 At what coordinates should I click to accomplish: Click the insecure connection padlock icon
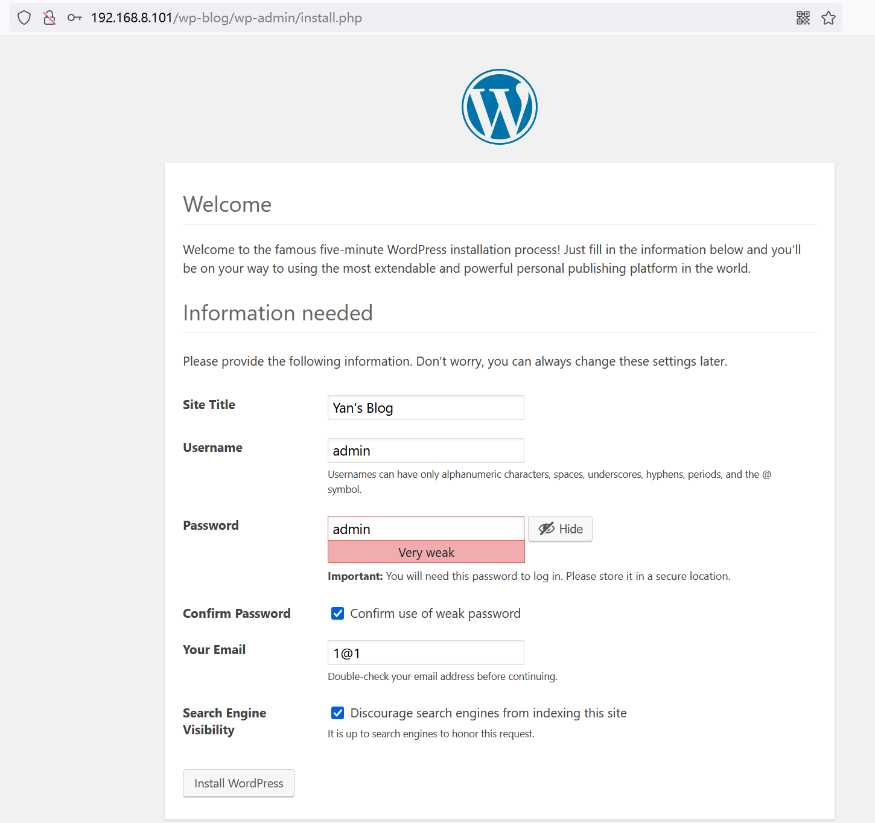click(49, 18)
